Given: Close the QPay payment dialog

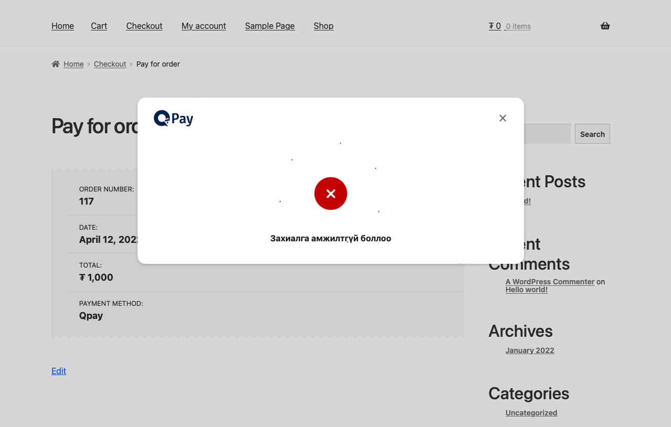Looking at the screenshot, I should pyautogui.click(x=502, y=118).
